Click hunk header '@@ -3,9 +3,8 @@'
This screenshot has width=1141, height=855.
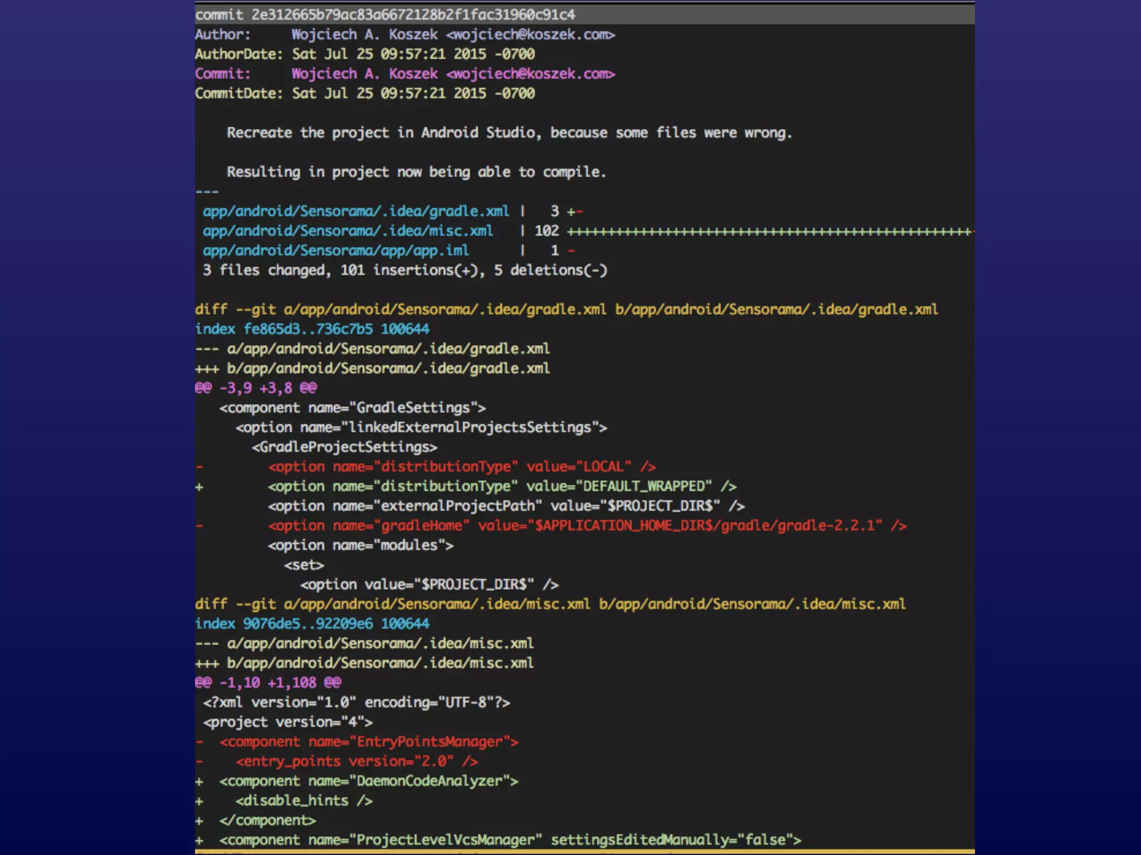pos(256,387)
